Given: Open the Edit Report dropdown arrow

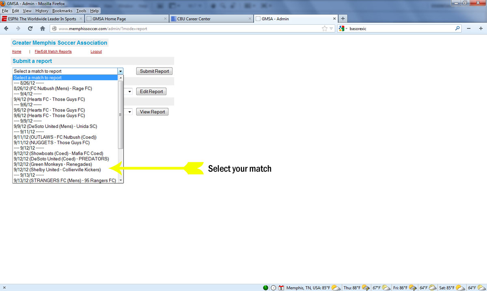Looking at the screenshot, I should click(x=129, y=92).
